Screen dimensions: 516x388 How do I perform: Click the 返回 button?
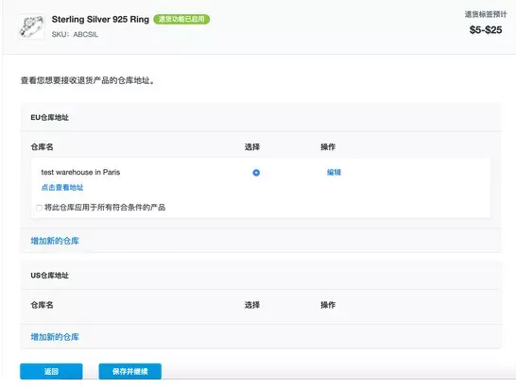[x=51, y=372]
